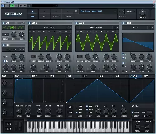This screenshot has width=156, height=134.
Task: Open the Menu dropdown
Action: click(130, 11)
